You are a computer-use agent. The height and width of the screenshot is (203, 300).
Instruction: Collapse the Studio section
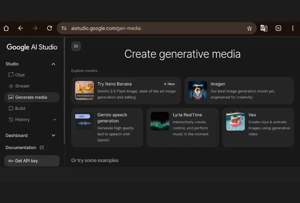tap(53, 64)
